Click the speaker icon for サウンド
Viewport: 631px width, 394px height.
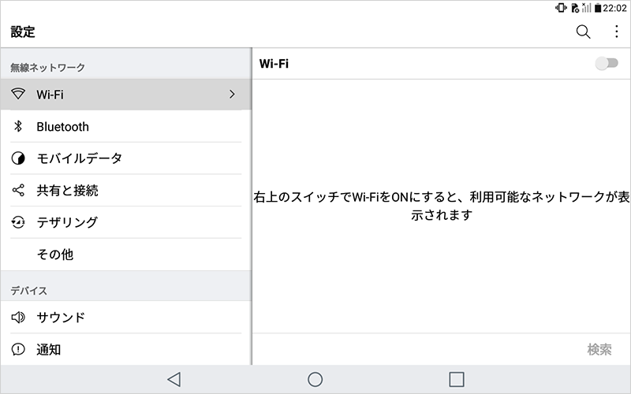(x=18, y=318)
